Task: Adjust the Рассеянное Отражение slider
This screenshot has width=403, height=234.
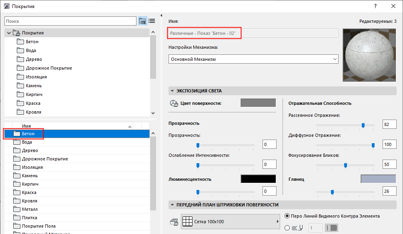Action: pos(363,125)
